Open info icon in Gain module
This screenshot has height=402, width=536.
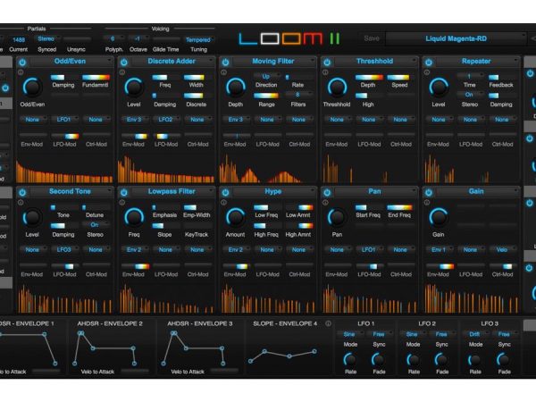click(x=427, y=203)
